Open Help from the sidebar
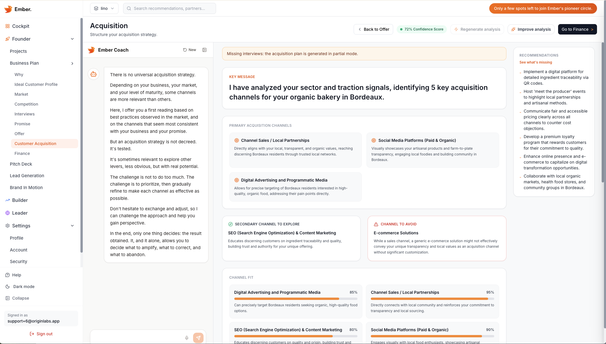Image resolution: width=606 pixels, height=344 pixels. coord(17,275)
